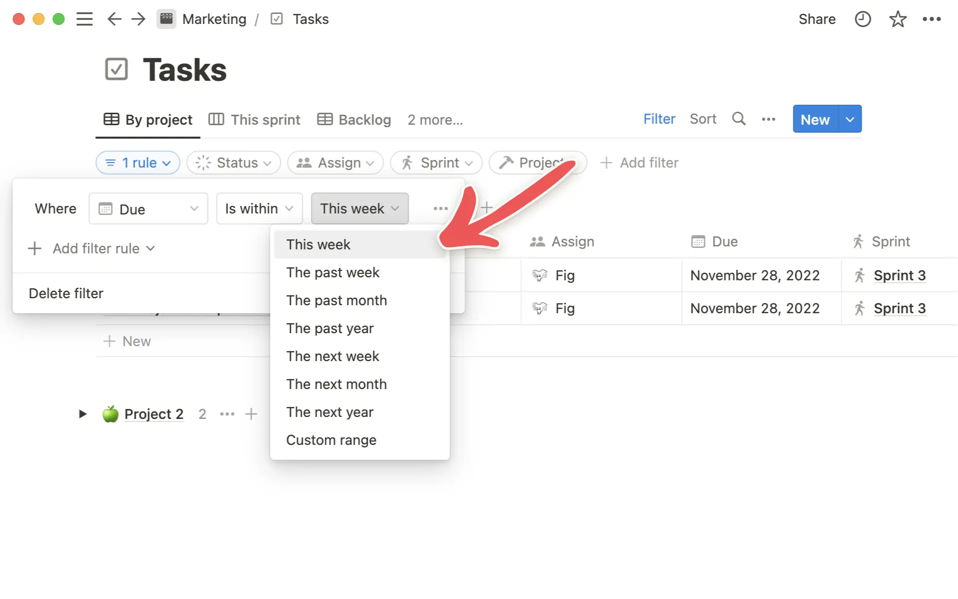The image size is (958, 599).
Task: Open the Is within condition dropdown
Action: click(259, 208)
